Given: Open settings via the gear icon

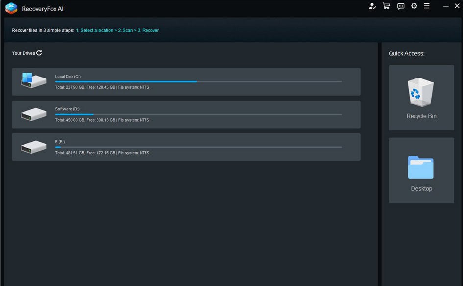Looking at the screenshot, I should click(x=414, y=6).
